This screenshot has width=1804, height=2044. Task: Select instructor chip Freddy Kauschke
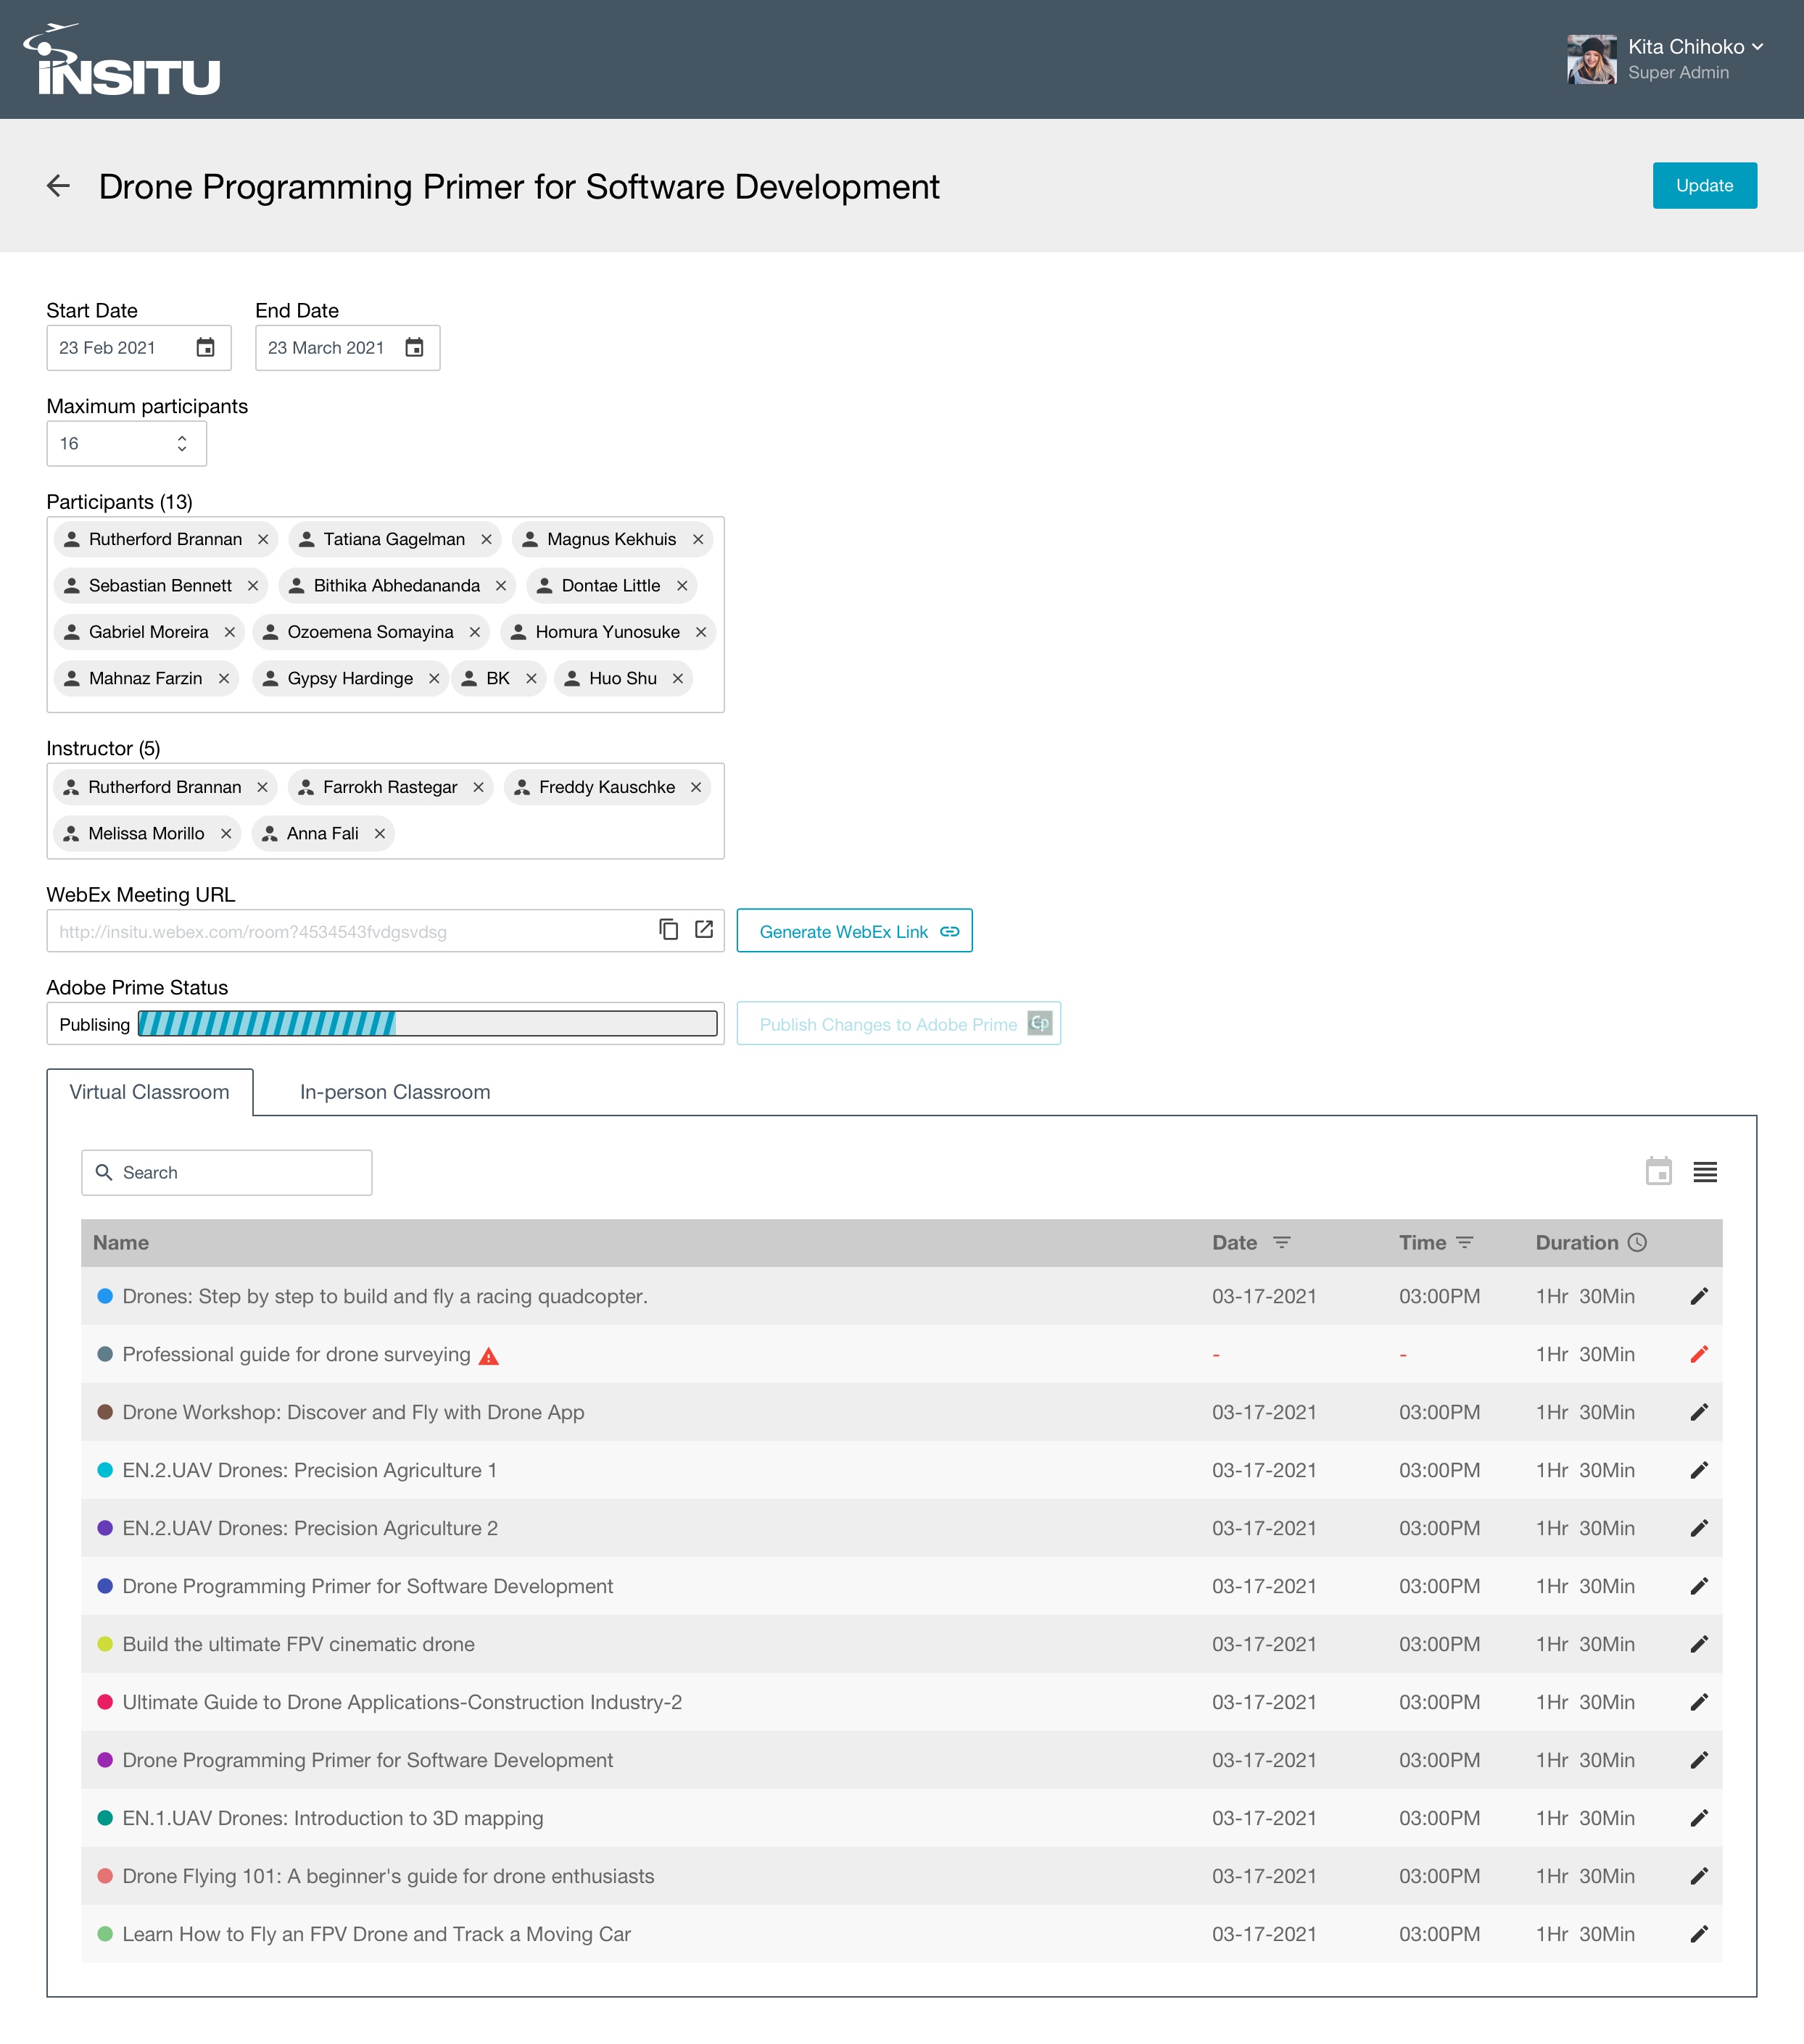click(606, 787)
